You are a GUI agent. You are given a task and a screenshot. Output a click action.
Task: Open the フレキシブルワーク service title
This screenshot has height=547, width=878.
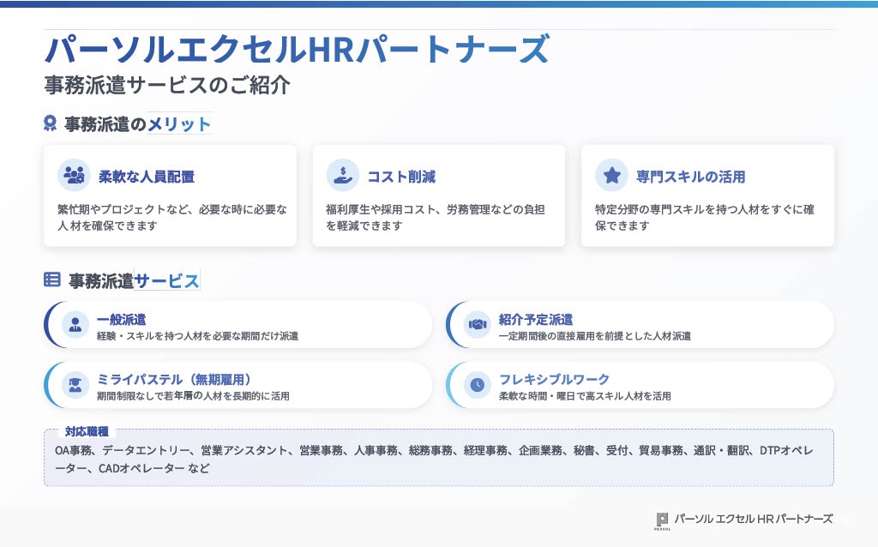554,380
